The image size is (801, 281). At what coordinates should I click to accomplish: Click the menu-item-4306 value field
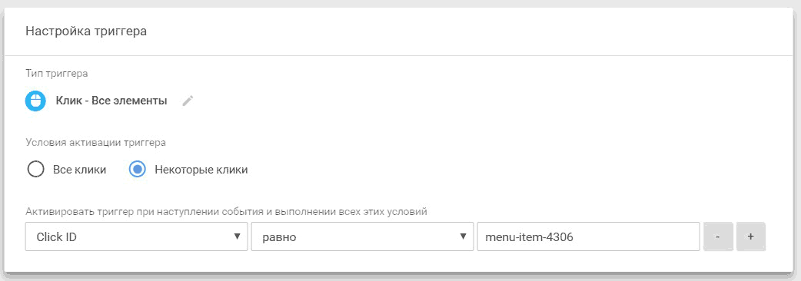click(589, 236)
